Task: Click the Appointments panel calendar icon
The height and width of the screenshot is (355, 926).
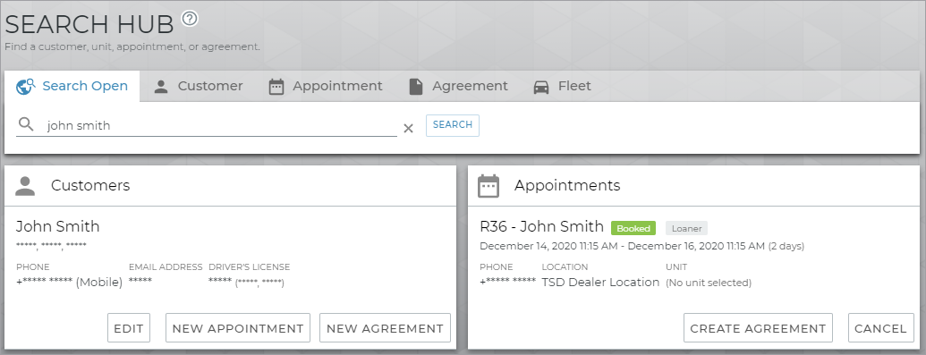Action: pyautogui.click(x=488, y=185)
